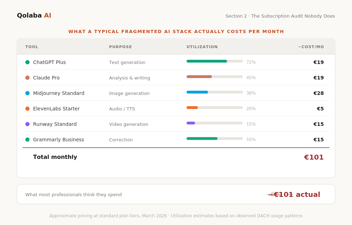Open the Claude Pro tool name
Viewport: 352px width, 225px height.
[x=46, y=78]
